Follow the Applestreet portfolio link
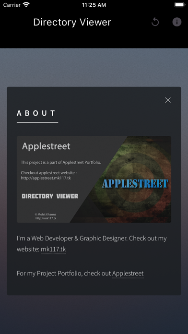 tap(128, 273)
